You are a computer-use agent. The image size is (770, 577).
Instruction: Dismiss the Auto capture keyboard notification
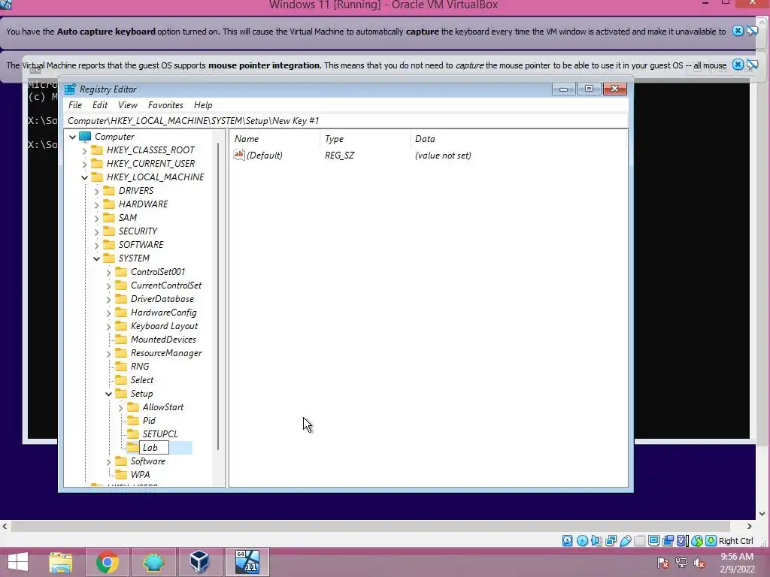click(738, 31)
